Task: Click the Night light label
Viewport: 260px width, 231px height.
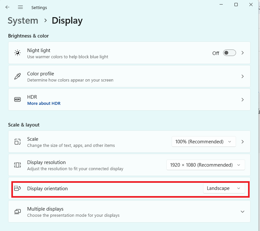Action: pyautogui.click(x=39, y=50)
